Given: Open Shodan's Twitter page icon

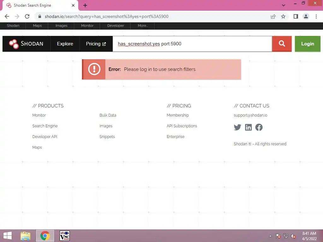Looking at the screenshot, I should pos(237,127).
